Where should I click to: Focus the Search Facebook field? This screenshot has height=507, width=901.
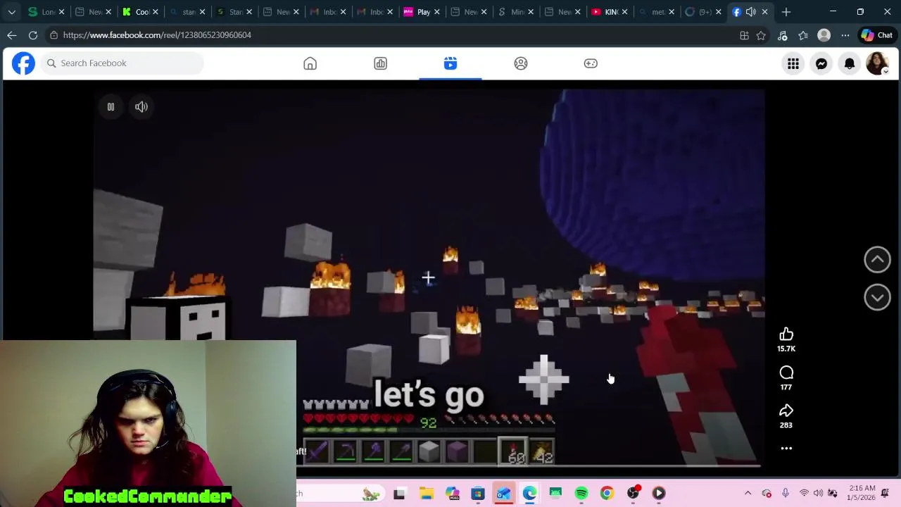point(122,63)
